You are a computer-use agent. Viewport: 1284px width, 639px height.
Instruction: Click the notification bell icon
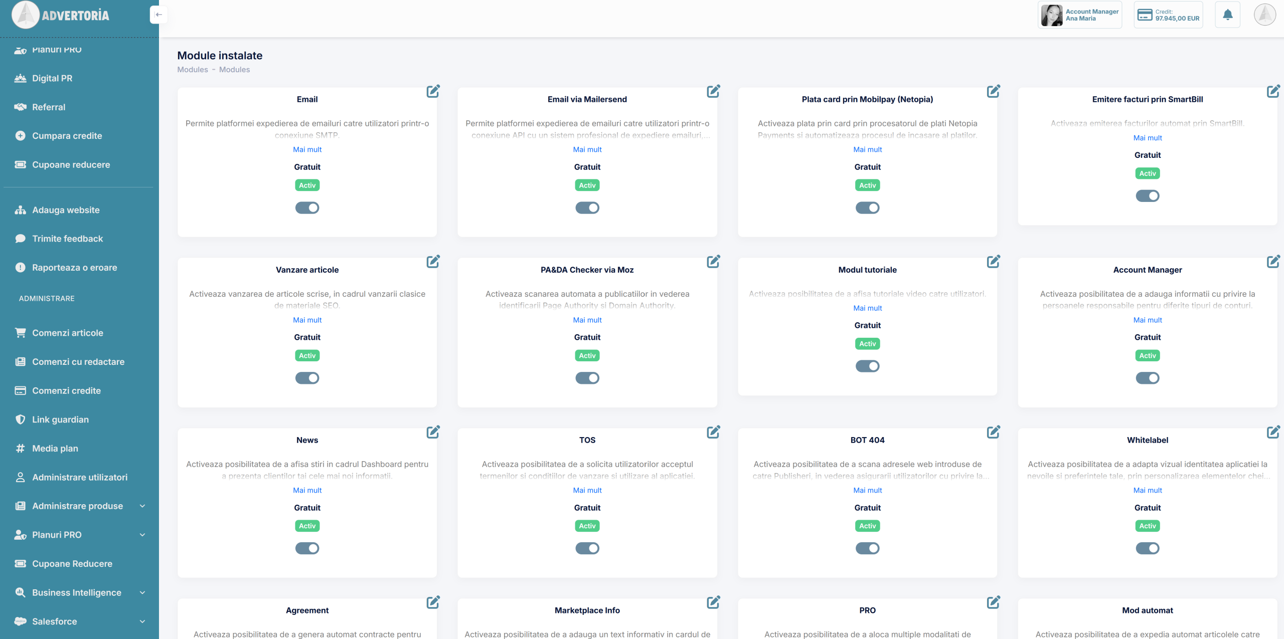pyautogui.click(x=1227, y=15)
